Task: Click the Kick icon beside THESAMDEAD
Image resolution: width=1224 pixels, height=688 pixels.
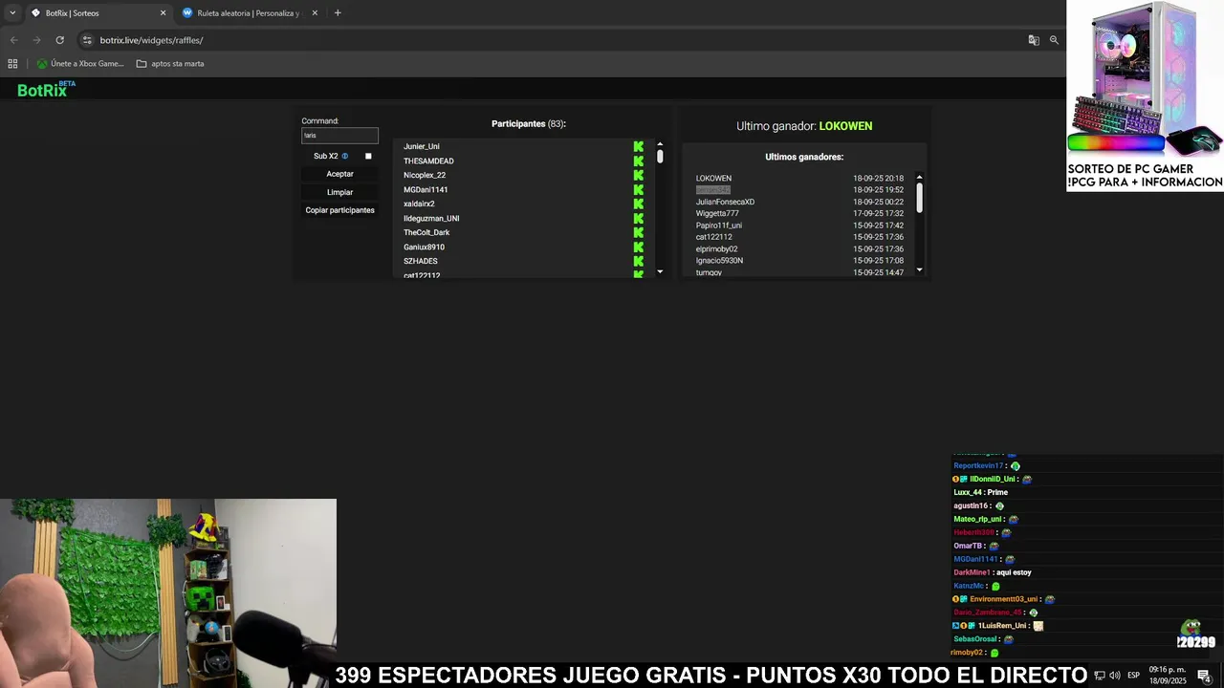Action: coord(638,161)
